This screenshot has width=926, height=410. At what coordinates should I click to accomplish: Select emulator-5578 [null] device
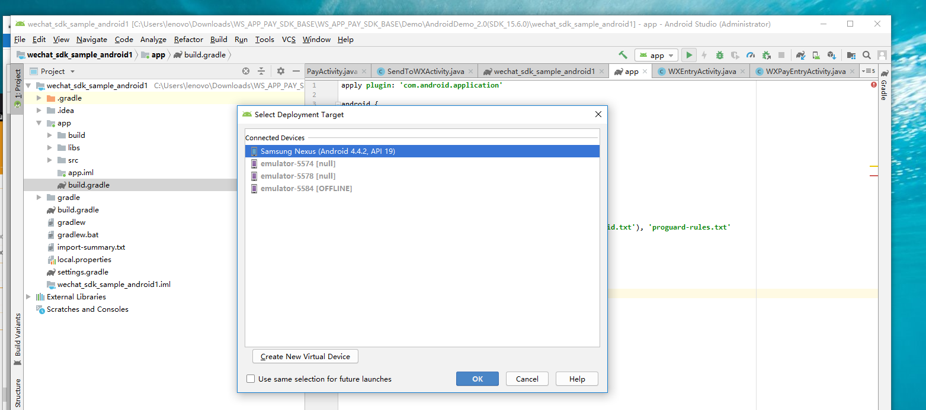coord(422,176)
